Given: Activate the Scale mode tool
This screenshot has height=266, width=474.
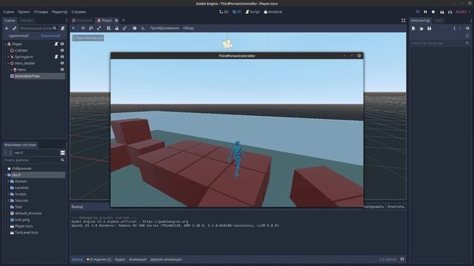Looking at the screenshot, I should coord(99,28).
